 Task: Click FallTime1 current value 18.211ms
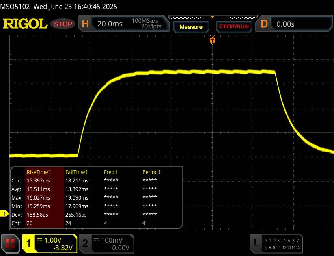point(77,180)
